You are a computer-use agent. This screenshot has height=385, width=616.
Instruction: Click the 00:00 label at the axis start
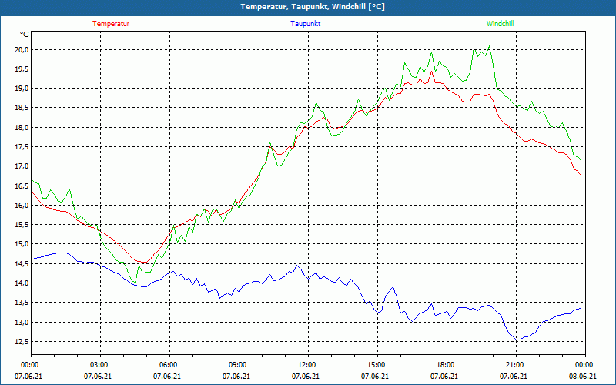(x=29, y=365)
